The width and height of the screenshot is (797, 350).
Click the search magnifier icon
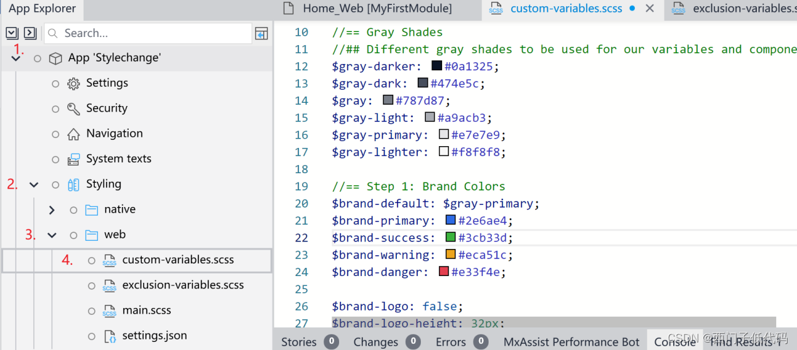pos(54,33)
